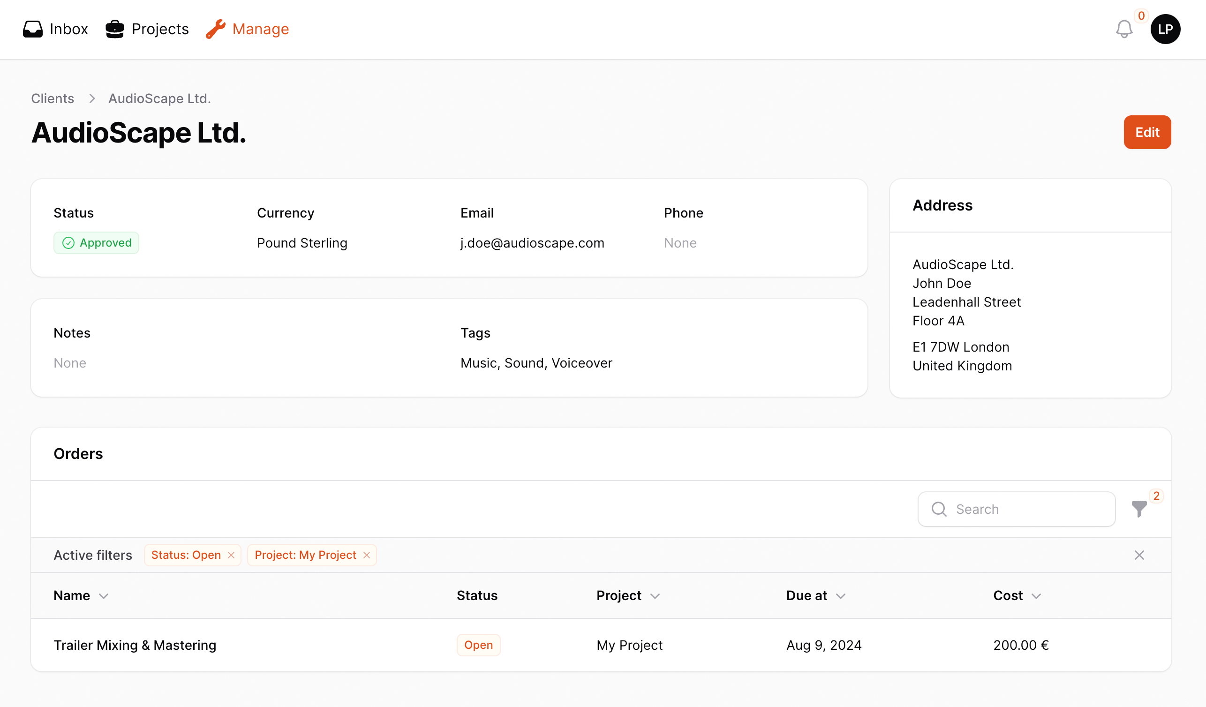Remove the Status: Open filter
1206x707 pixels.
point(231,555)
